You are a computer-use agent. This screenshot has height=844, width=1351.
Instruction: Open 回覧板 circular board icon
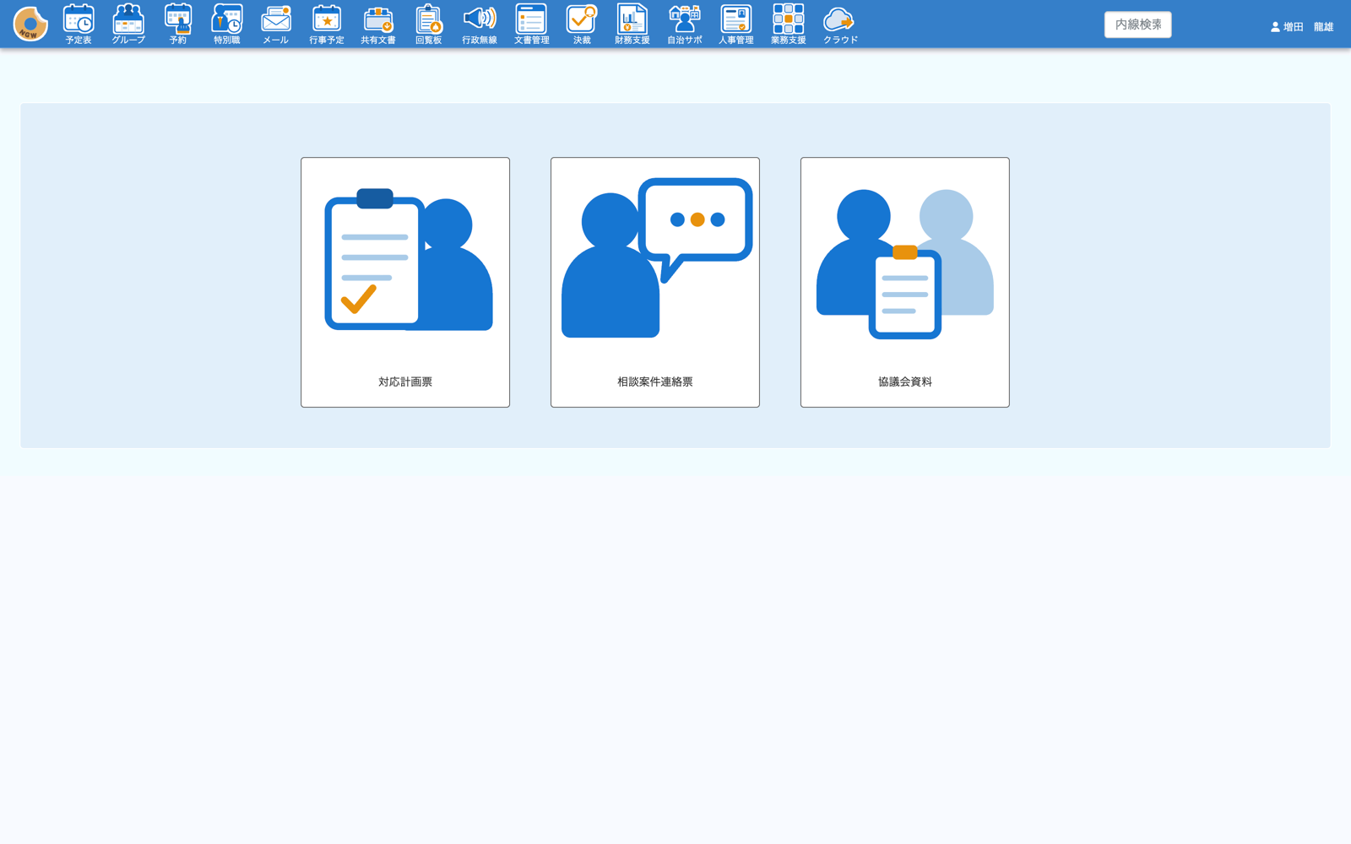(428, 24)
